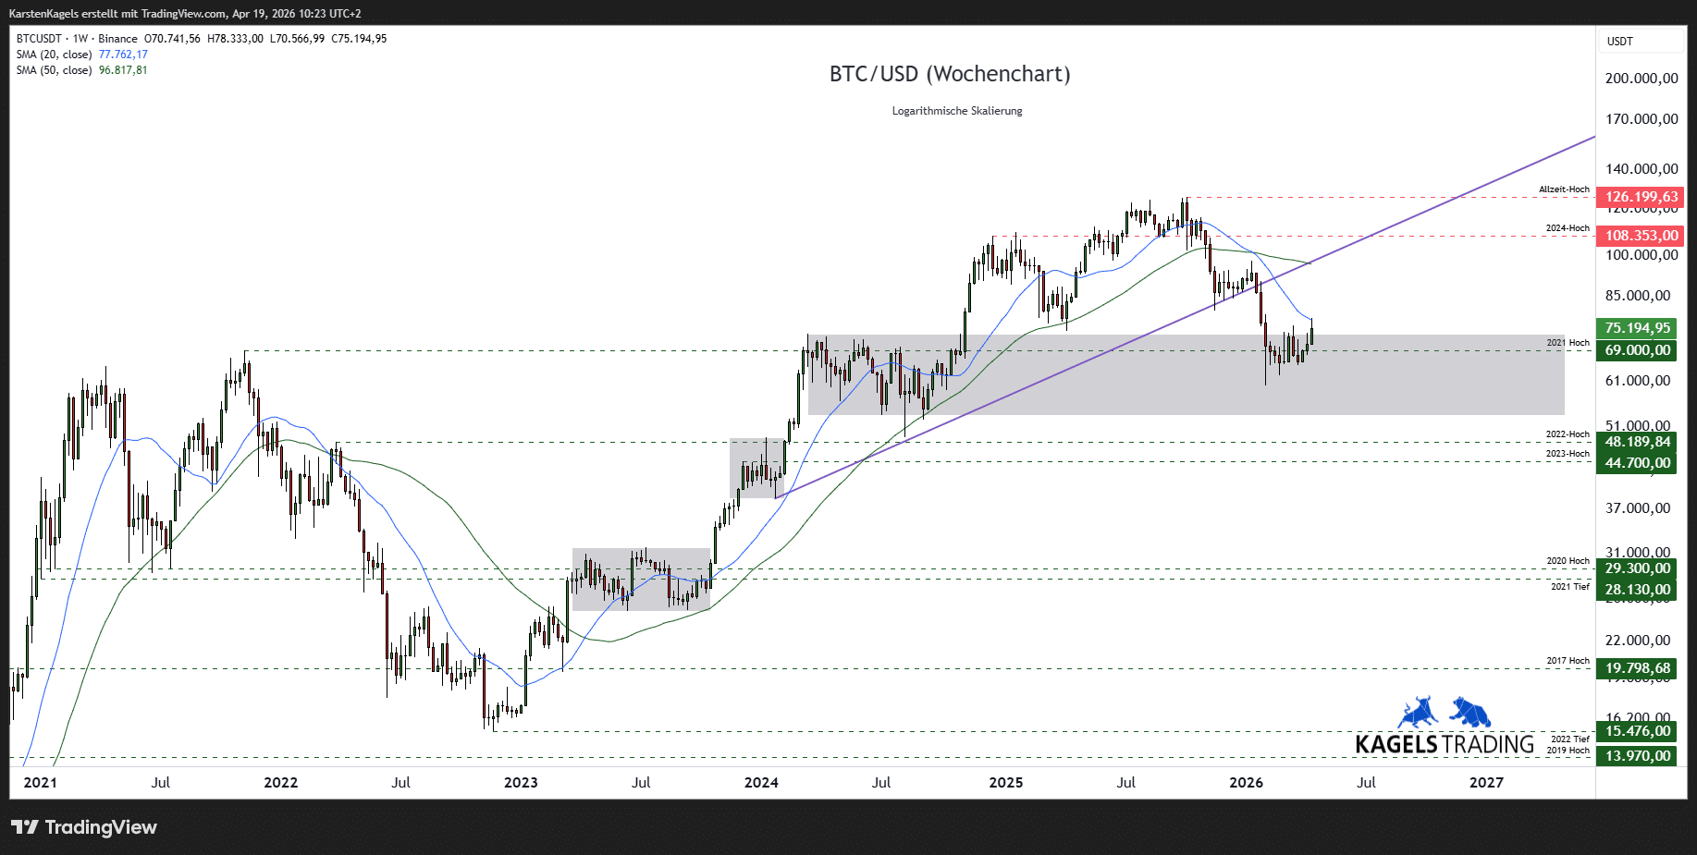The width and height of the screenshot is (1697, 855).
Task: Toggle the SMA (20, close) indicator legend
Action: [x=54, y=55]
